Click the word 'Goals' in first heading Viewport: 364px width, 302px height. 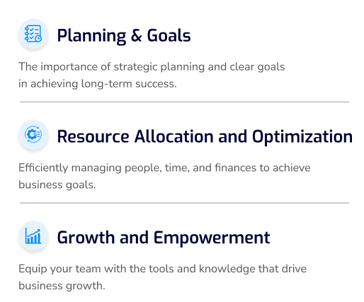[169, 35]
